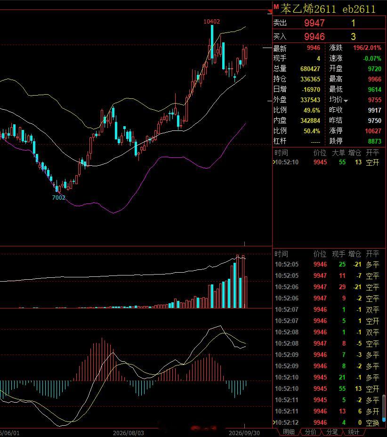The width and height of the screenshot is (387, 437).
Task: Click the 卖出 ask price 9947
Action: tap(314, 23)
